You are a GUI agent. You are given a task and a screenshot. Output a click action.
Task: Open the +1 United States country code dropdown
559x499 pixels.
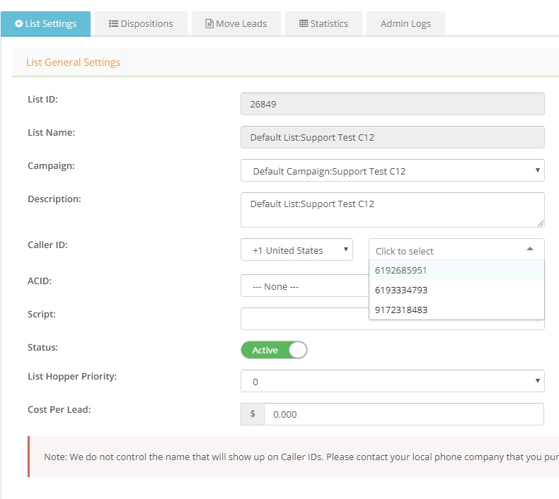point(296,249)
